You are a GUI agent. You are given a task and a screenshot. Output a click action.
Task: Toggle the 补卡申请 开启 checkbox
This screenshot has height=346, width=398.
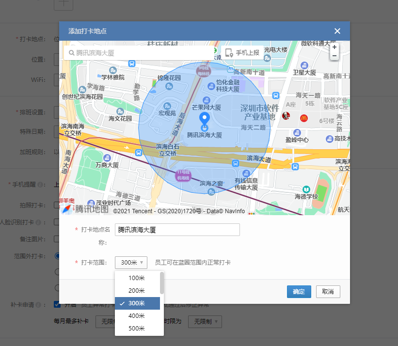[x=57, y=304]
